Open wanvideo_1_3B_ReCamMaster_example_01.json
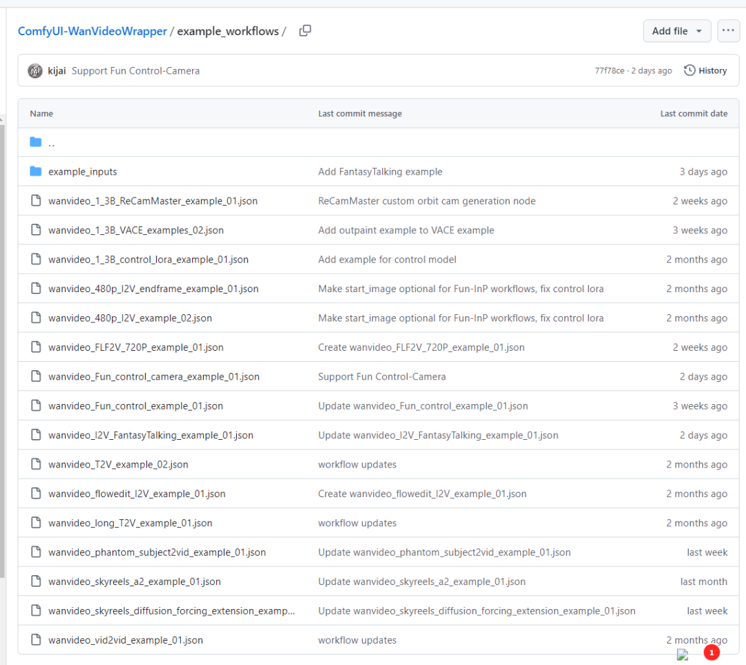This screenshot has height=665, width=746. pyautogui.click(x=153, y=201)
